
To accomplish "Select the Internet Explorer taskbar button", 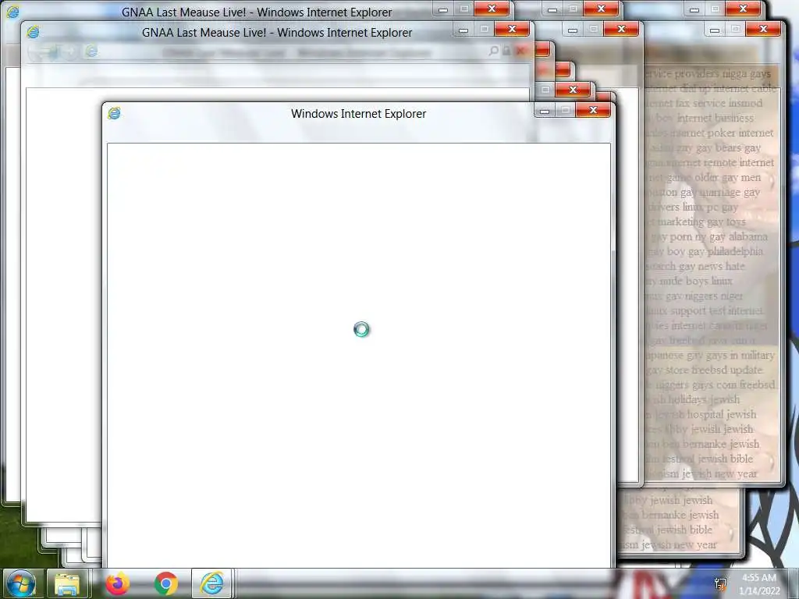I will click(x=212, y=583).
